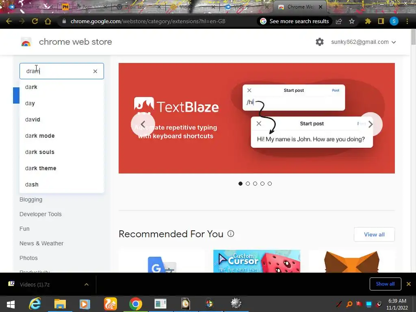Reload the page with the refresh icon
Image resolution: width=416 pixels, height=312 pixels.
click(35, 21)
